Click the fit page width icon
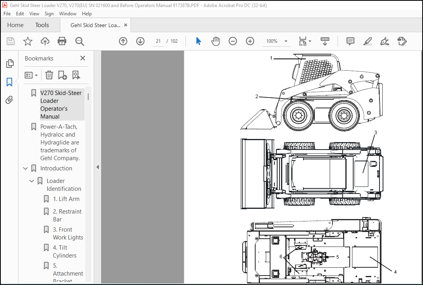Viewport: 423px width, 285px height. [x=303, y=41]
